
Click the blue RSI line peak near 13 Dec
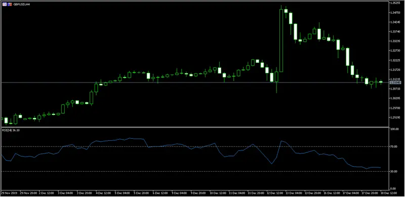point(281,141)
